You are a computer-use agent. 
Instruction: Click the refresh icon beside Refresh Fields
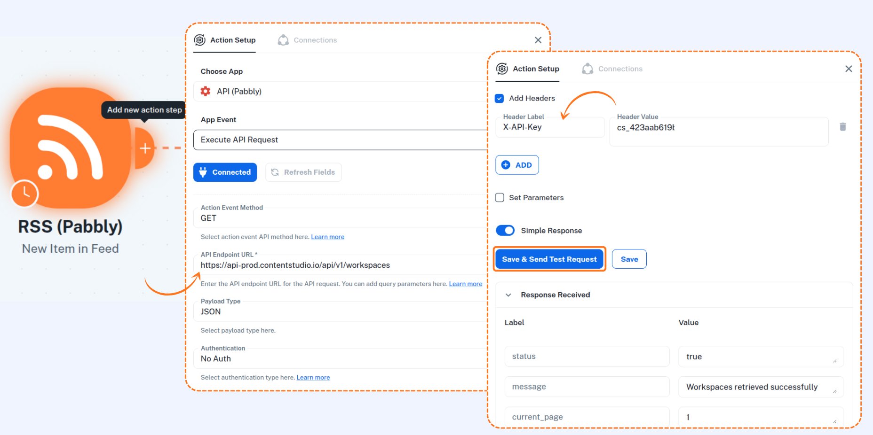(275, 172)
